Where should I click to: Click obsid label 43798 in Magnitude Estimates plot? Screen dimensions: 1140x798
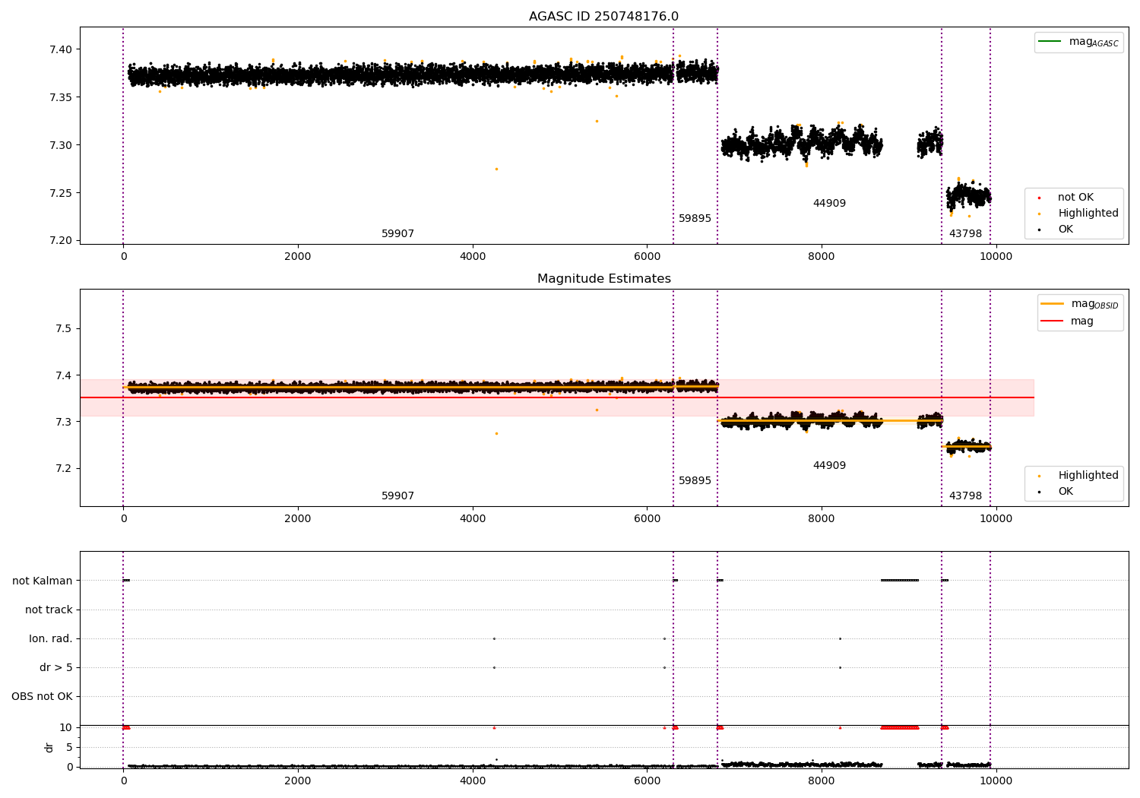click(965, 496)
